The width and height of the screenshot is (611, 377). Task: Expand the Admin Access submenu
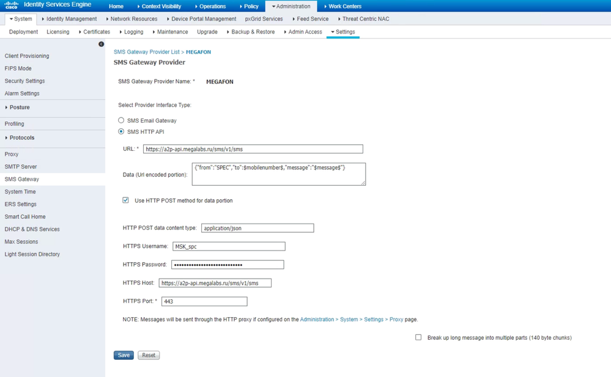tap(303, 32)
